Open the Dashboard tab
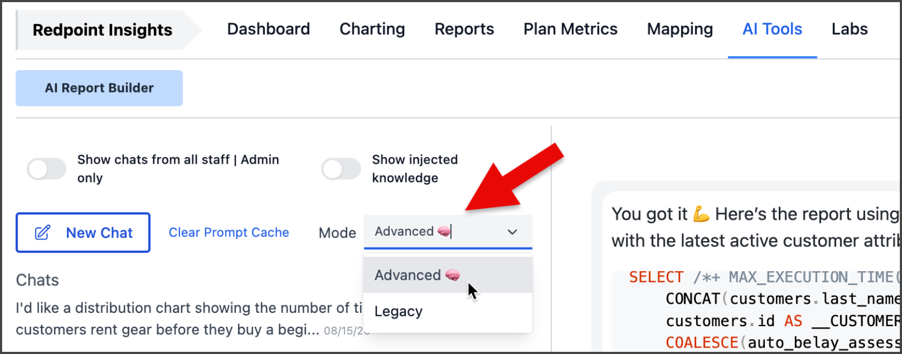Screen dimensions: 902x354 pyautogui.click(x=269, y=29)
